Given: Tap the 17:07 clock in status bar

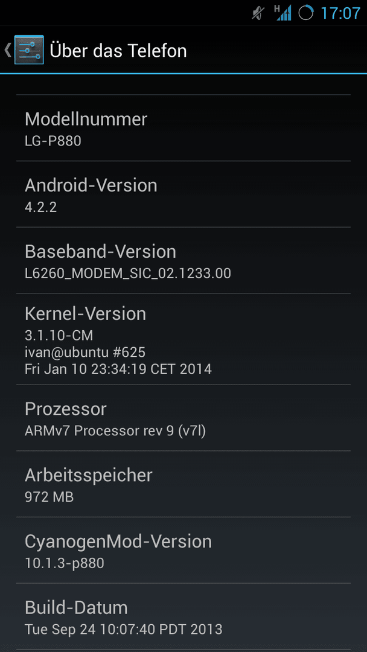Looking at the screenshot, I should point(340,13).
